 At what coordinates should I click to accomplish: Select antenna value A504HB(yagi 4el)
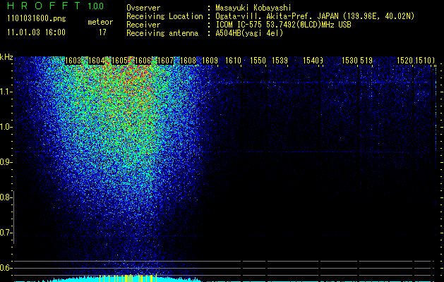(249, 33)
